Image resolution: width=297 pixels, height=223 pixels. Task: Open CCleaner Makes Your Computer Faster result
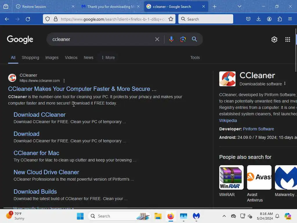click(x=82, y=89)
